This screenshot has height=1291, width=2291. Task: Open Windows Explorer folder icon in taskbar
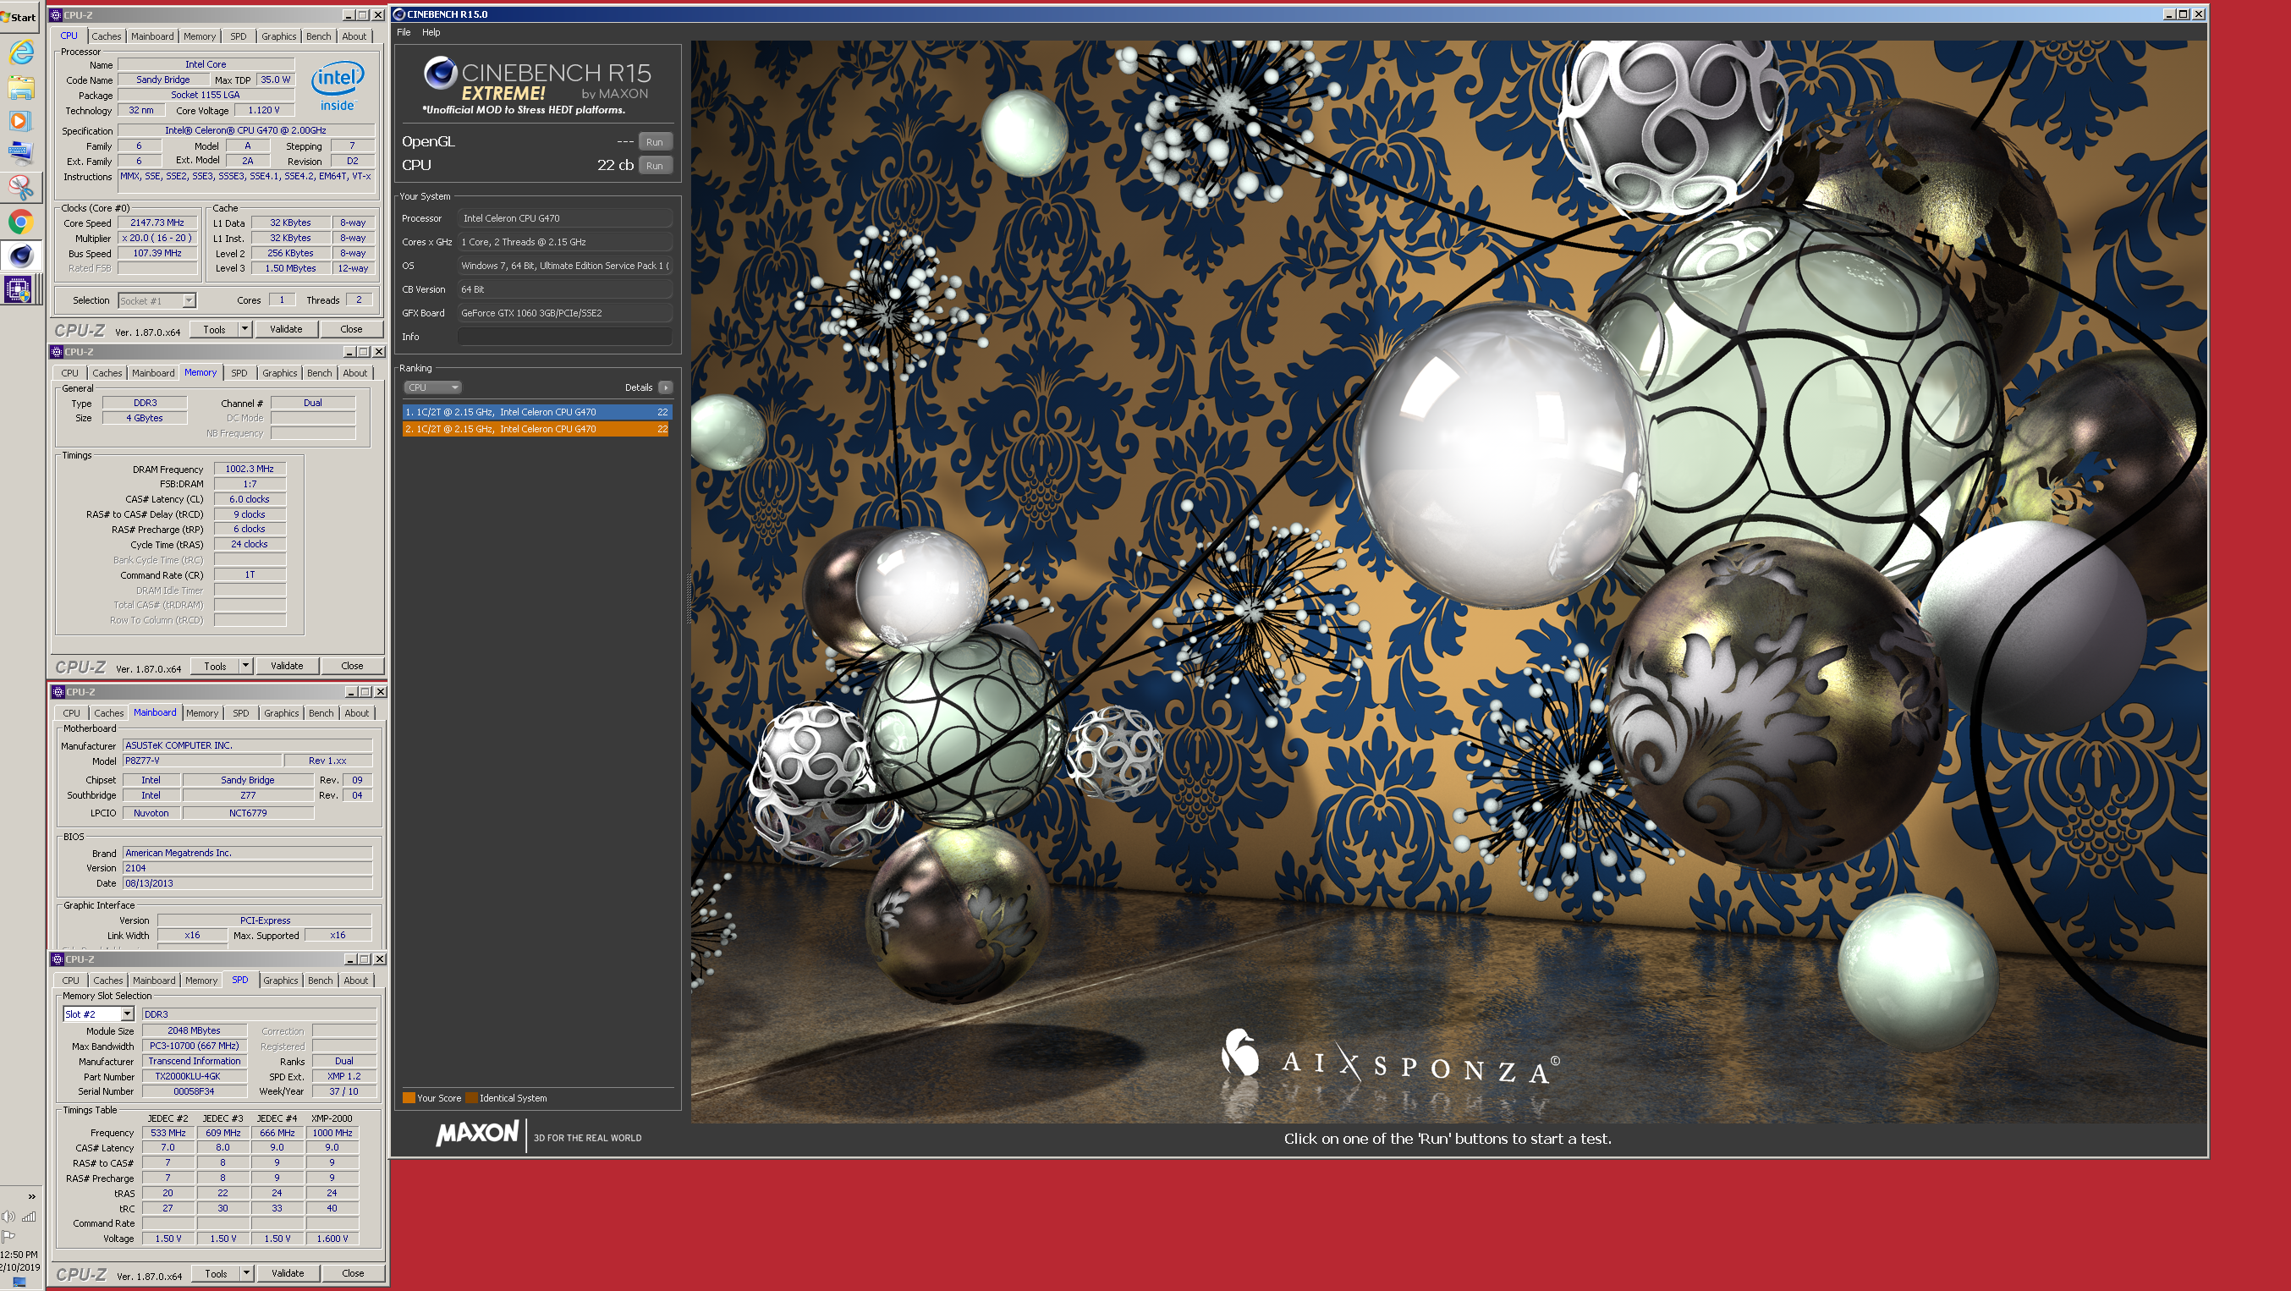[20, 86]
